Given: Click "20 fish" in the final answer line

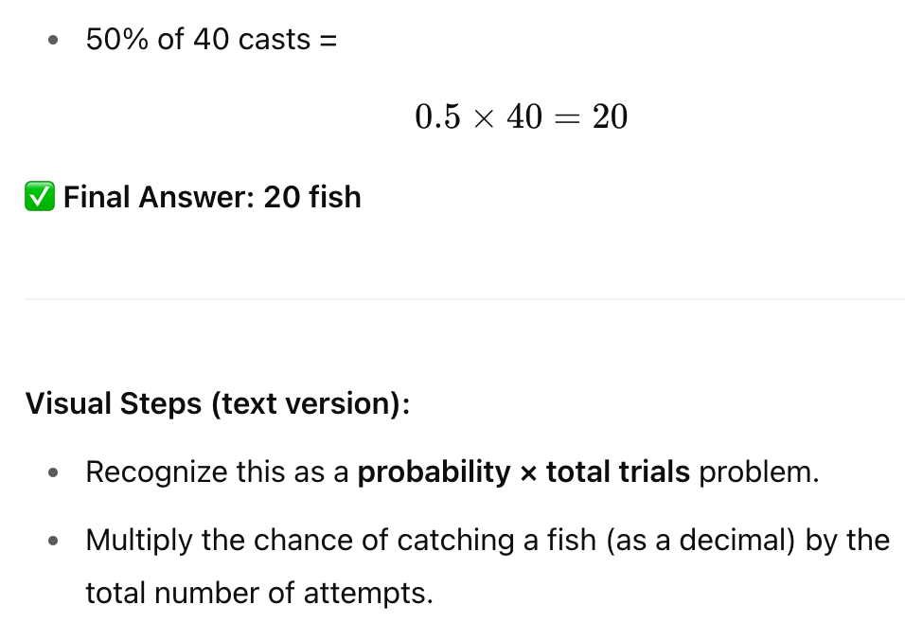Looking at the screenshot, I should [x=312, y=197].
